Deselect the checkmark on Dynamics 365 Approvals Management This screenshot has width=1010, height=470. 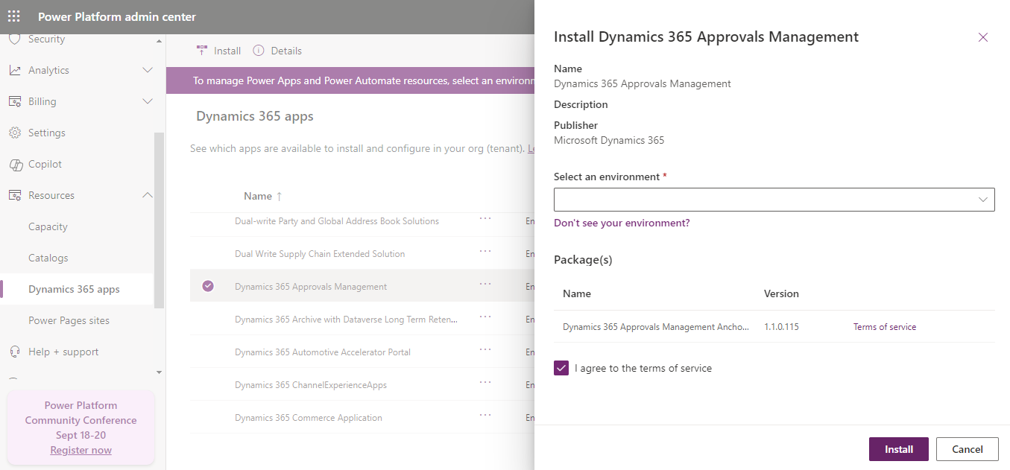pos(208,285)
